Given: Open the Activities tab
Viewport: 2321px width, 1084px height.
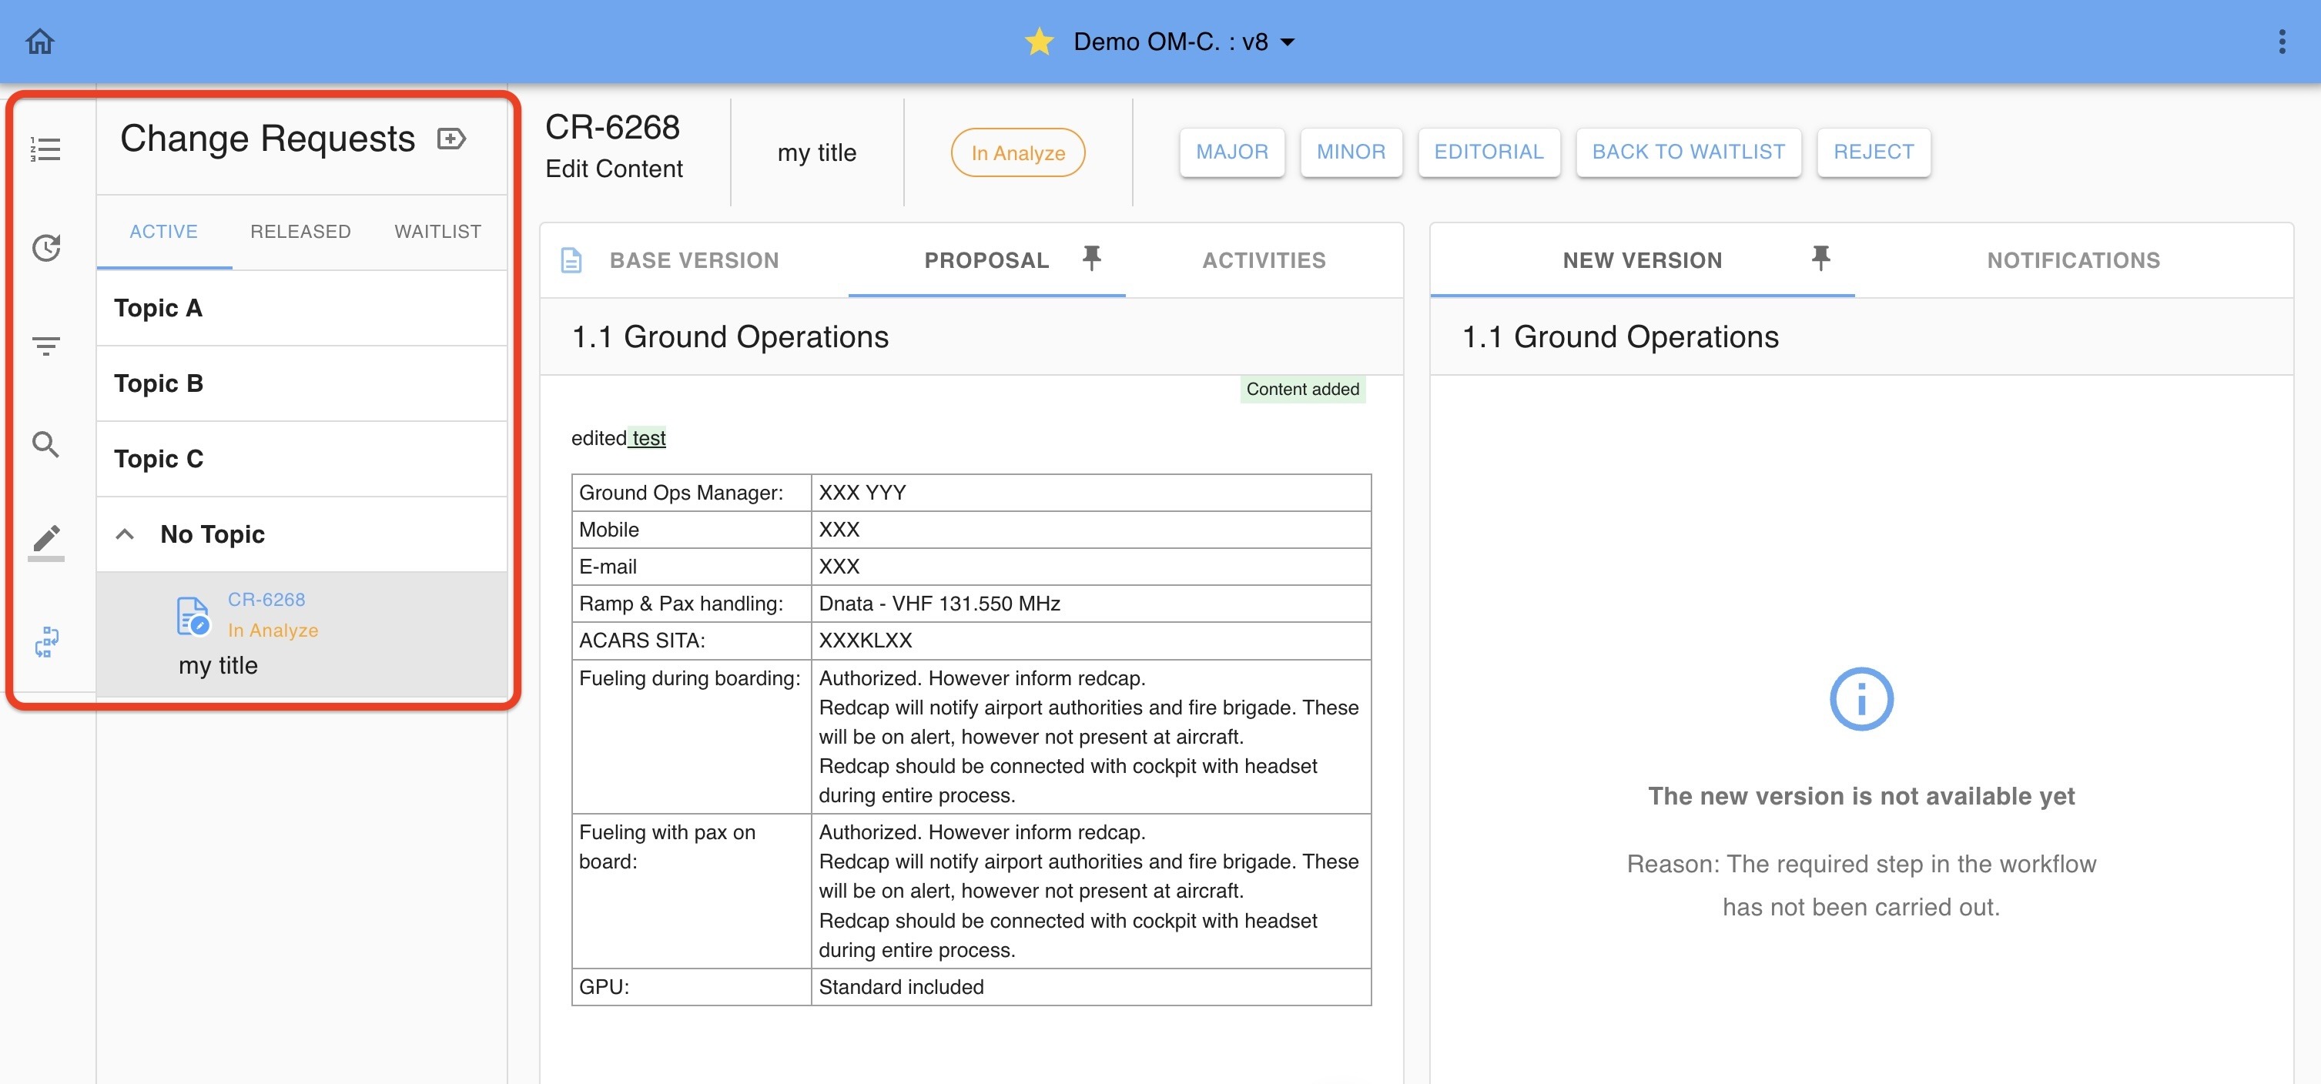Looking at the screenshot, I should [1263, 260].
